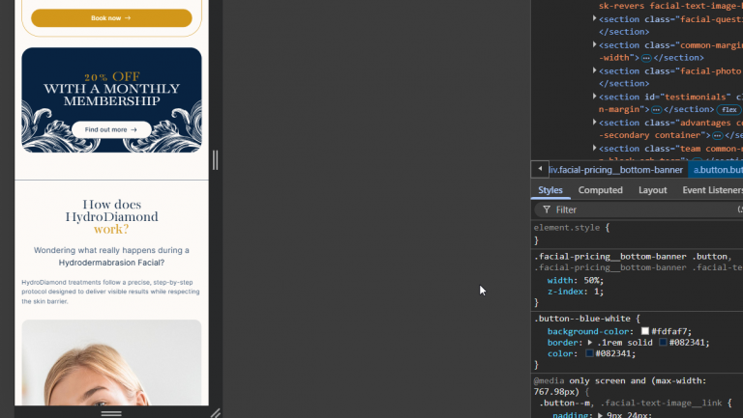This screenshot has height=418, width=743.
Task: Expand the team section node
Action: pos(594,148)
